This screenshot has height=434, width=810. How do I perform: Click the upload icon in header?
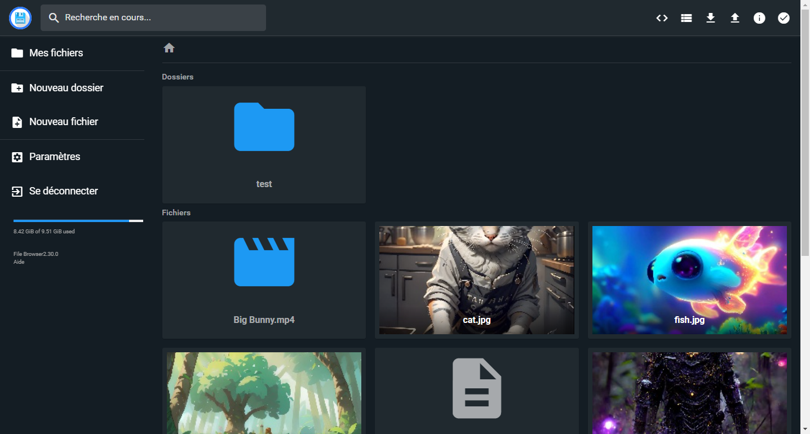[x=735, y=18]
